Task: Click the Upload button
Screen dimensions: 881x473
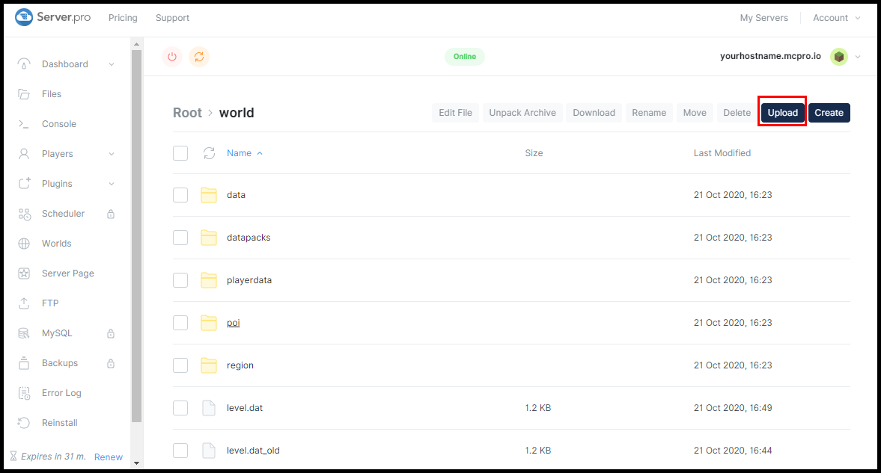Action: [783, 113]
